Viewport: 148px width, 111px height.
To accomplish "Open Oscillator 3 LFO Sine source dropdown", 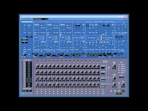I will pos(61,54).
